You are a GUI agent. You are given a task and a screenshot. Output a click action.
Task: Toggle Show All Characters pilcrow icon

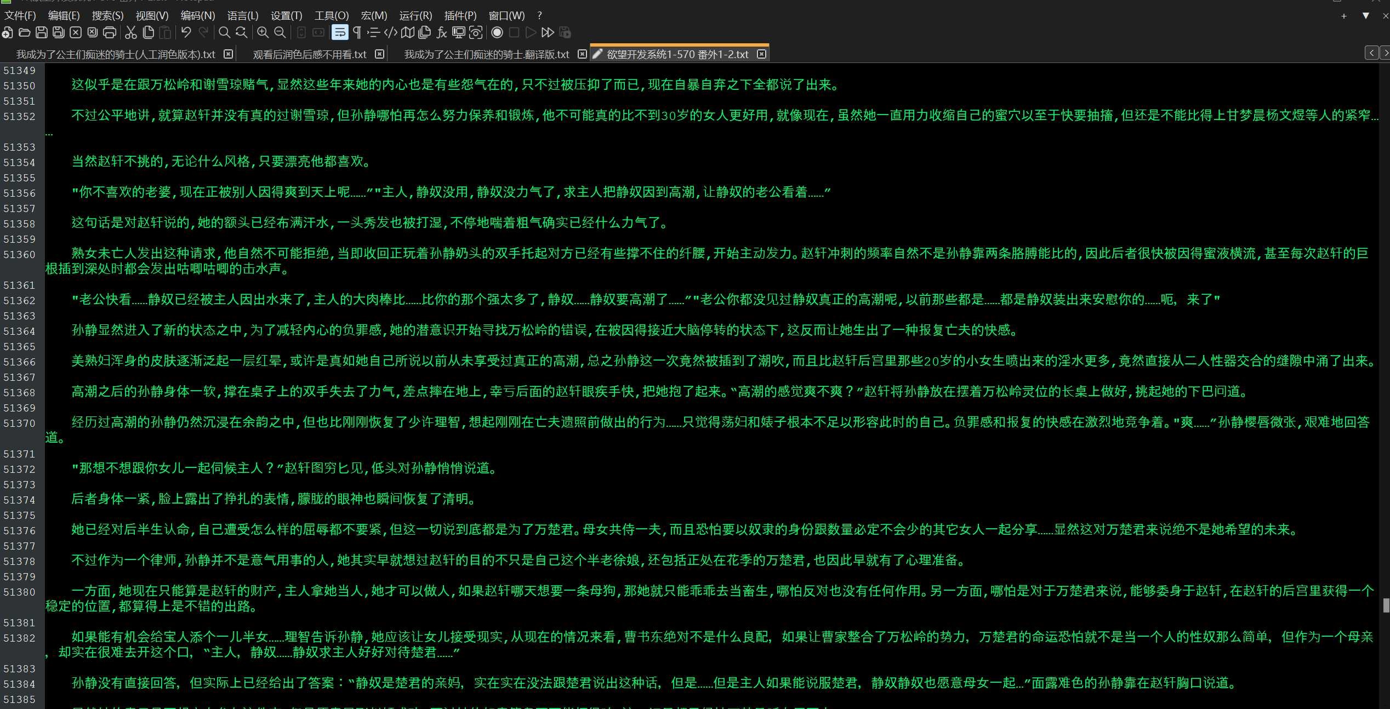point(357,33)
